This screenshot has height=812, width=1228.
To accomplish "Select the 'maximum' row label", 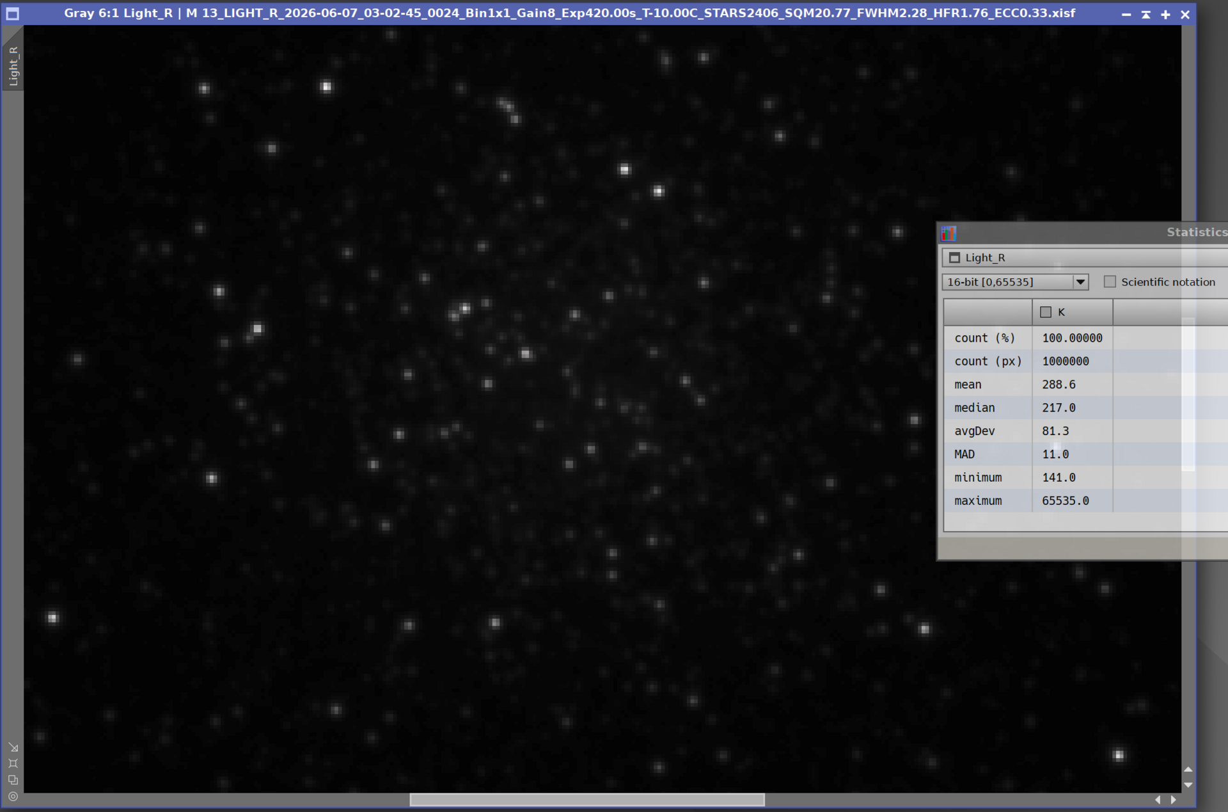I will coord(978,501).
